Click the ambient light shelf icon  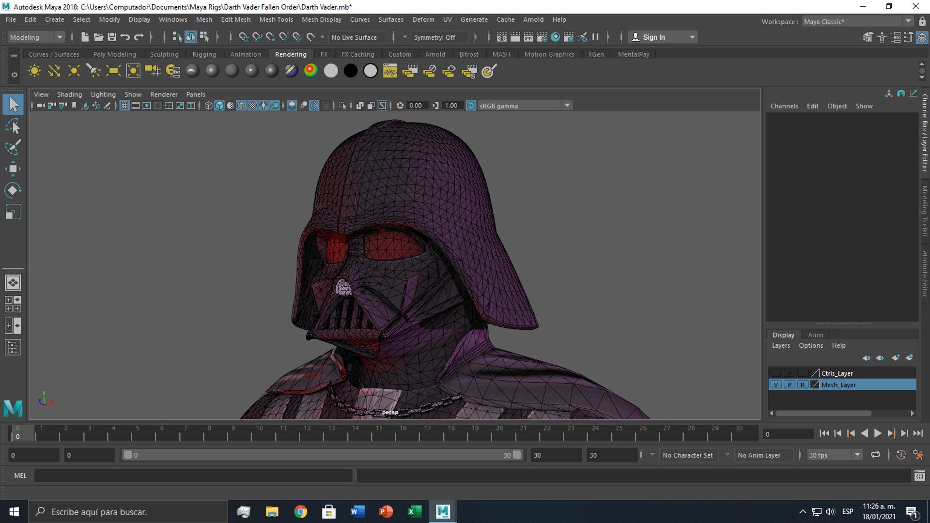pos(34,71)
